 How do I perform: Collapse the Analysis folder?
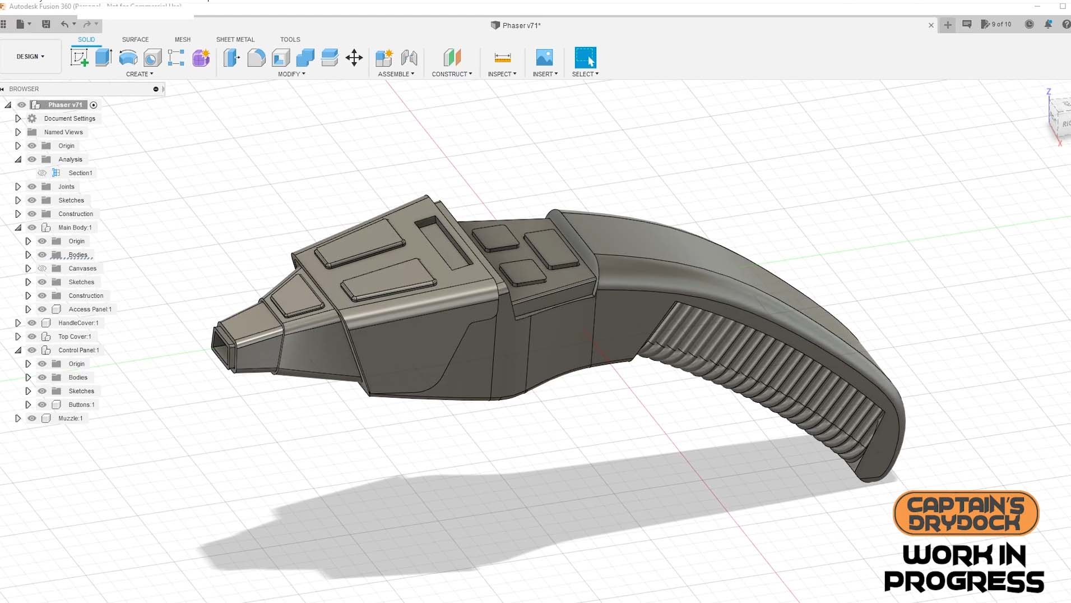(18, 159)
